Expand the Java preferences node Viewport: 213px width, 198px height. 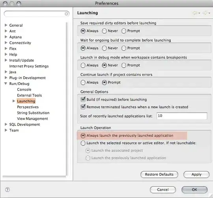click(6, 72)
